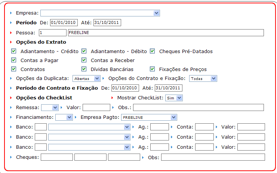Toggle the Cheques Pré-Datados checkbox

[x=153, y=51]
